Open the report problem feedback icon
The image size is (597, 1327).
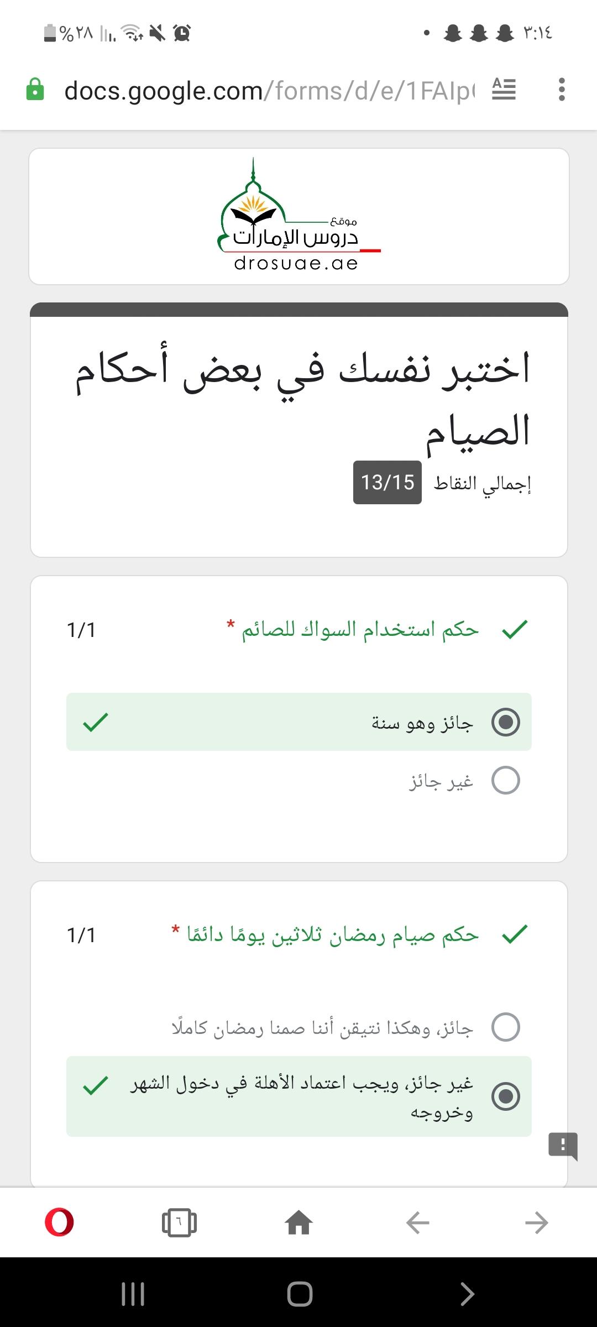point(562,1145)
